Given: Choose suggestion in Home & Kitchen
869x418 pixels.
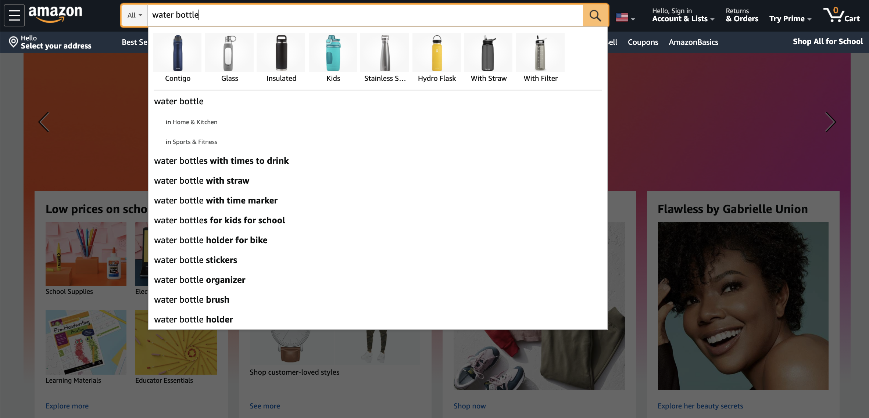Looking at the screenshot, I should point(378,122).
